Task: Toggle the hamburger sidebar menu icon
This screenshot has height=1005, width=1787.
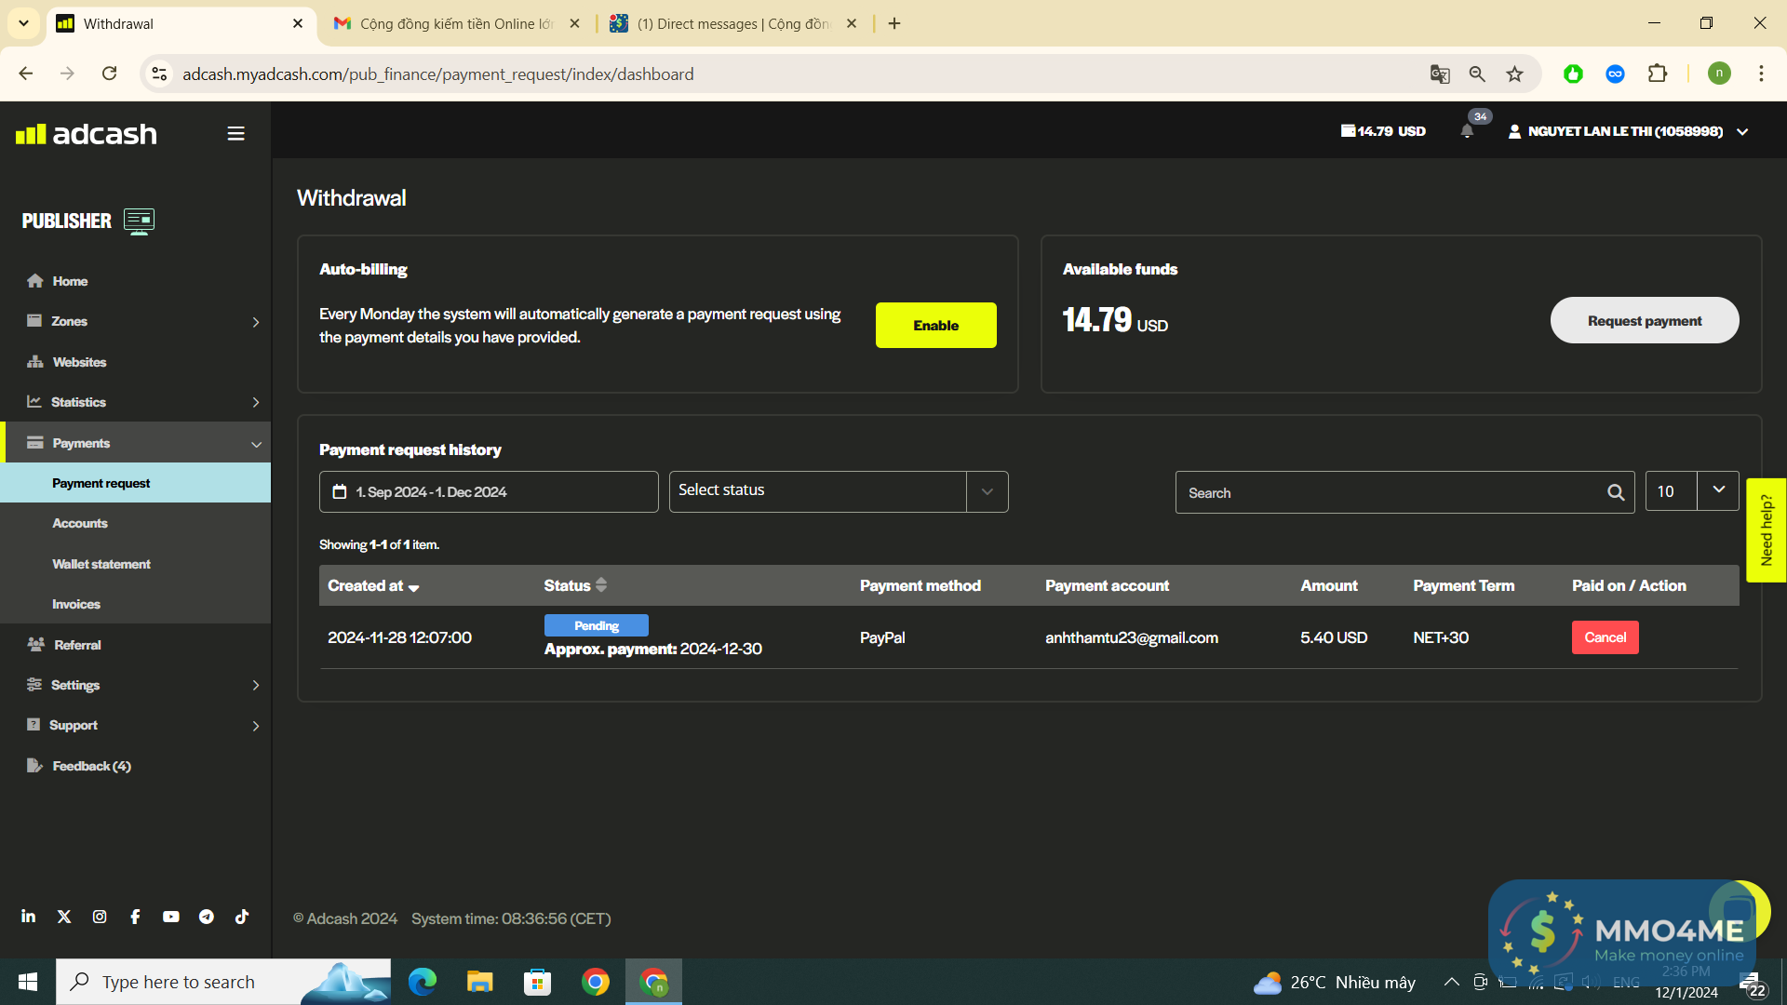Action: point(235,134)
